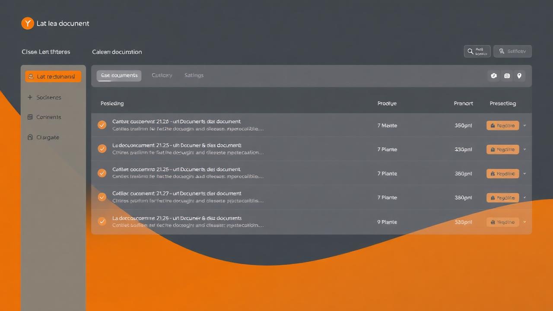Click the first round icon in tab bar toolbar

(x=494, y=76)
